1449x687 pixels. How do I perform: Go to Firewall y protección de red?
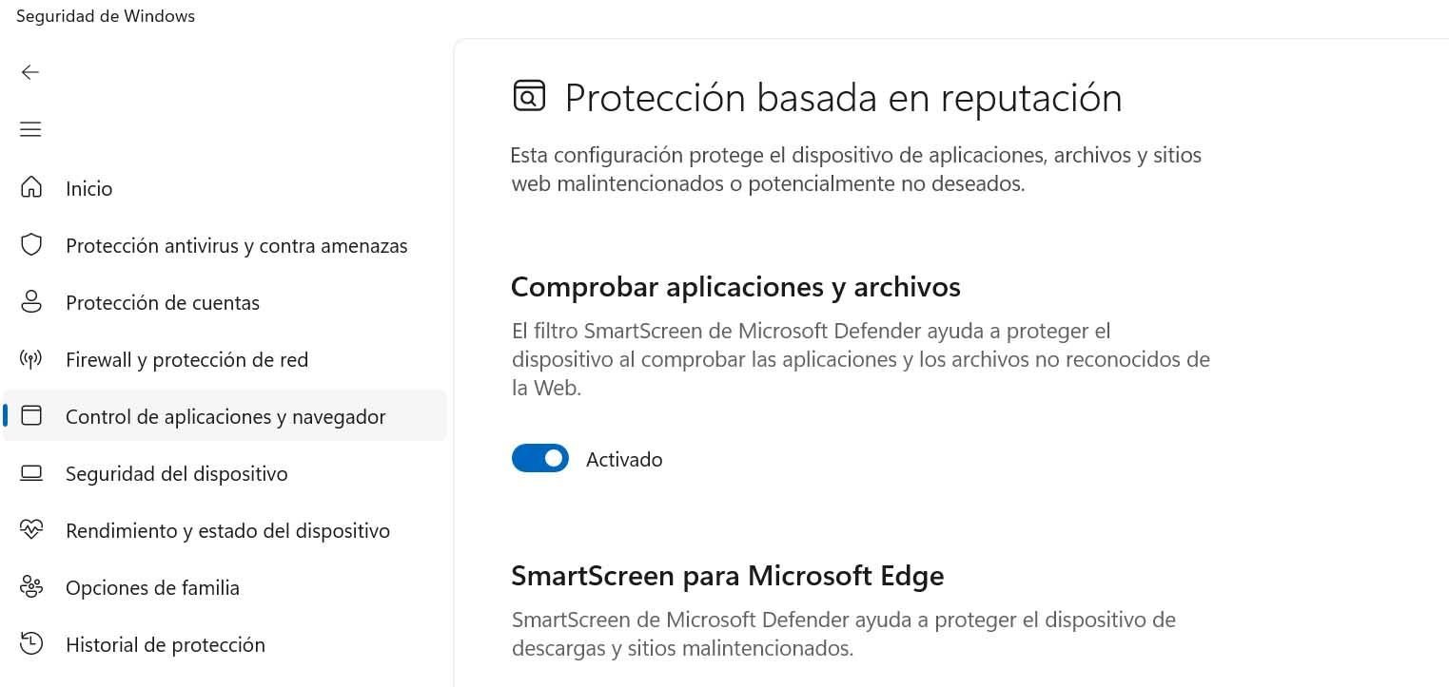tap(186, 360)
